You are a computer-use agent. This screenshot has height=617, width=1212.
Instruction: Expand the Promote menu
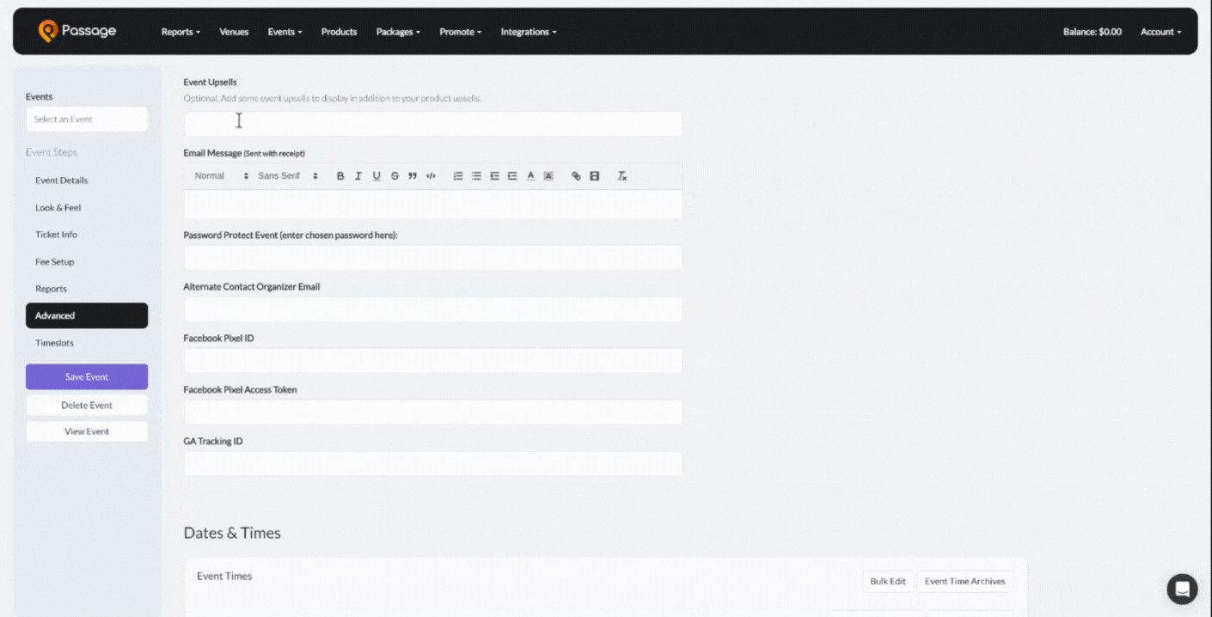pos(460,32)
